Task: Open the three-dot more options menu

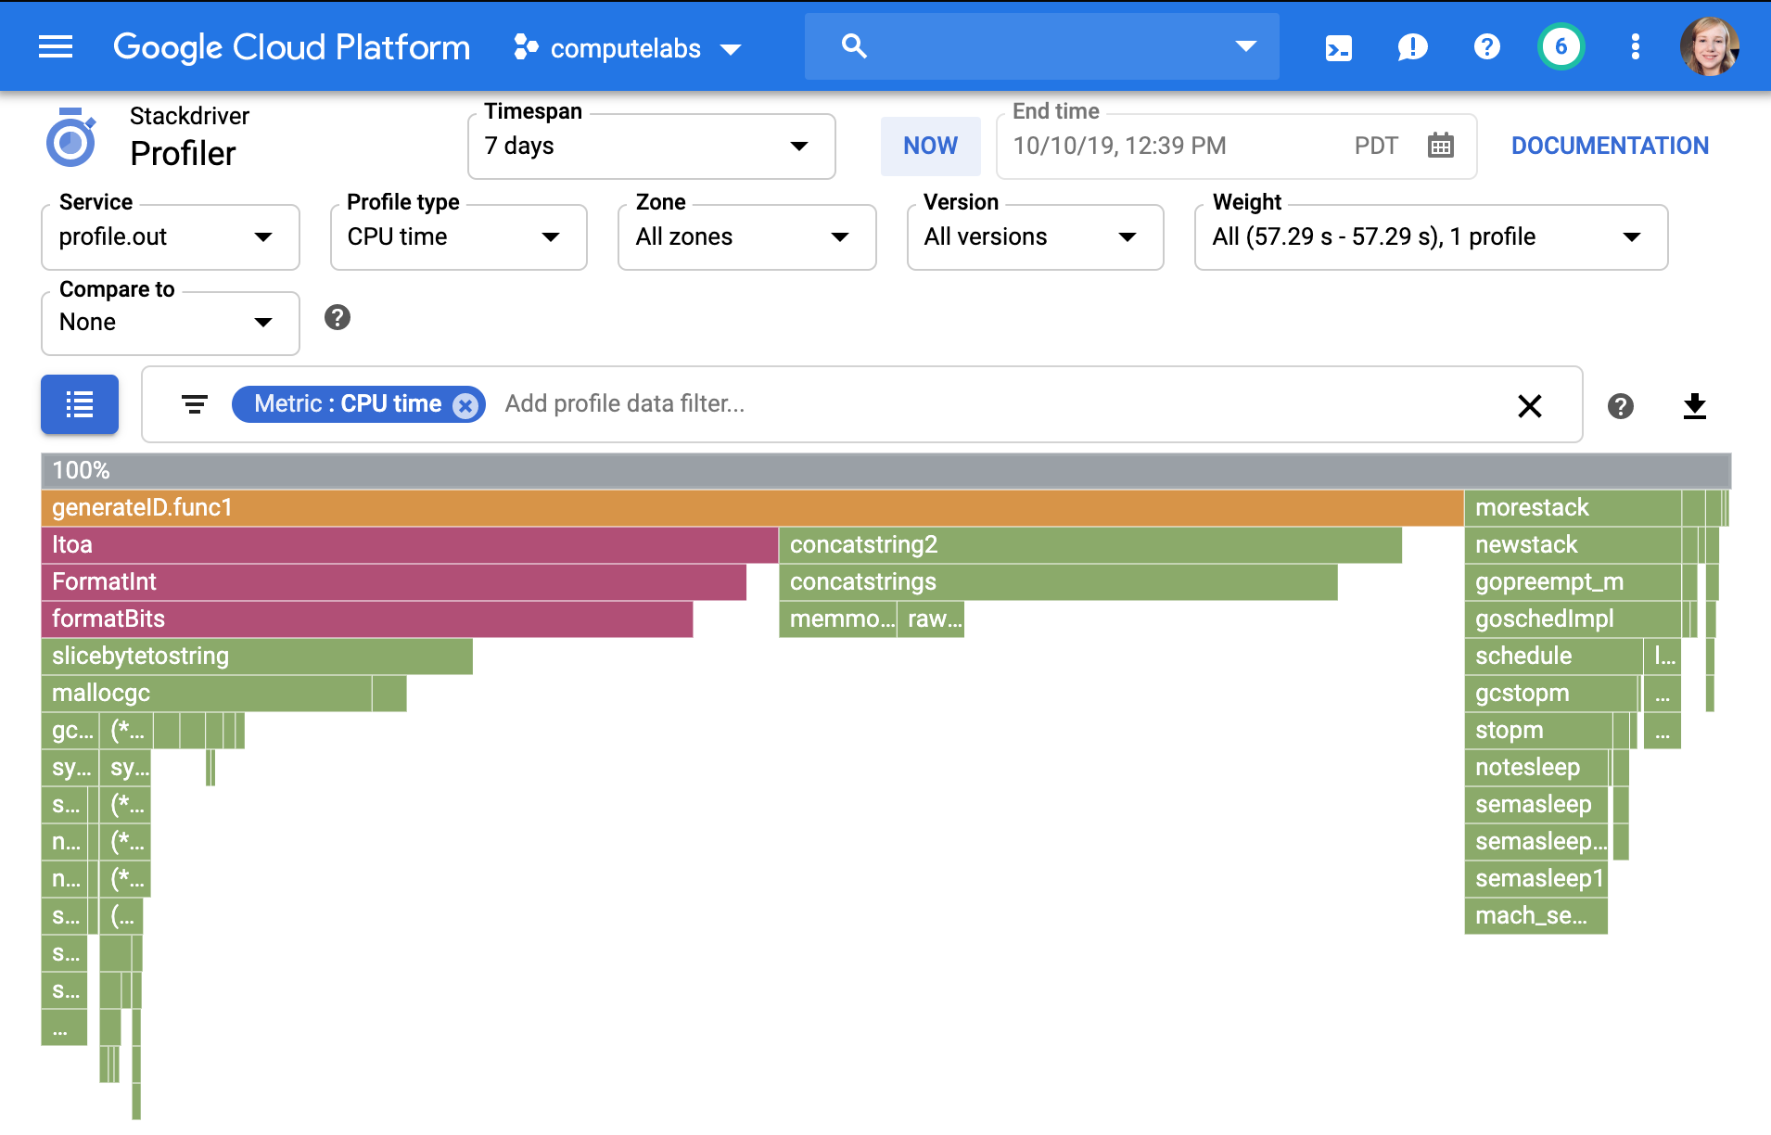Action: click(x=1635, y=47)
